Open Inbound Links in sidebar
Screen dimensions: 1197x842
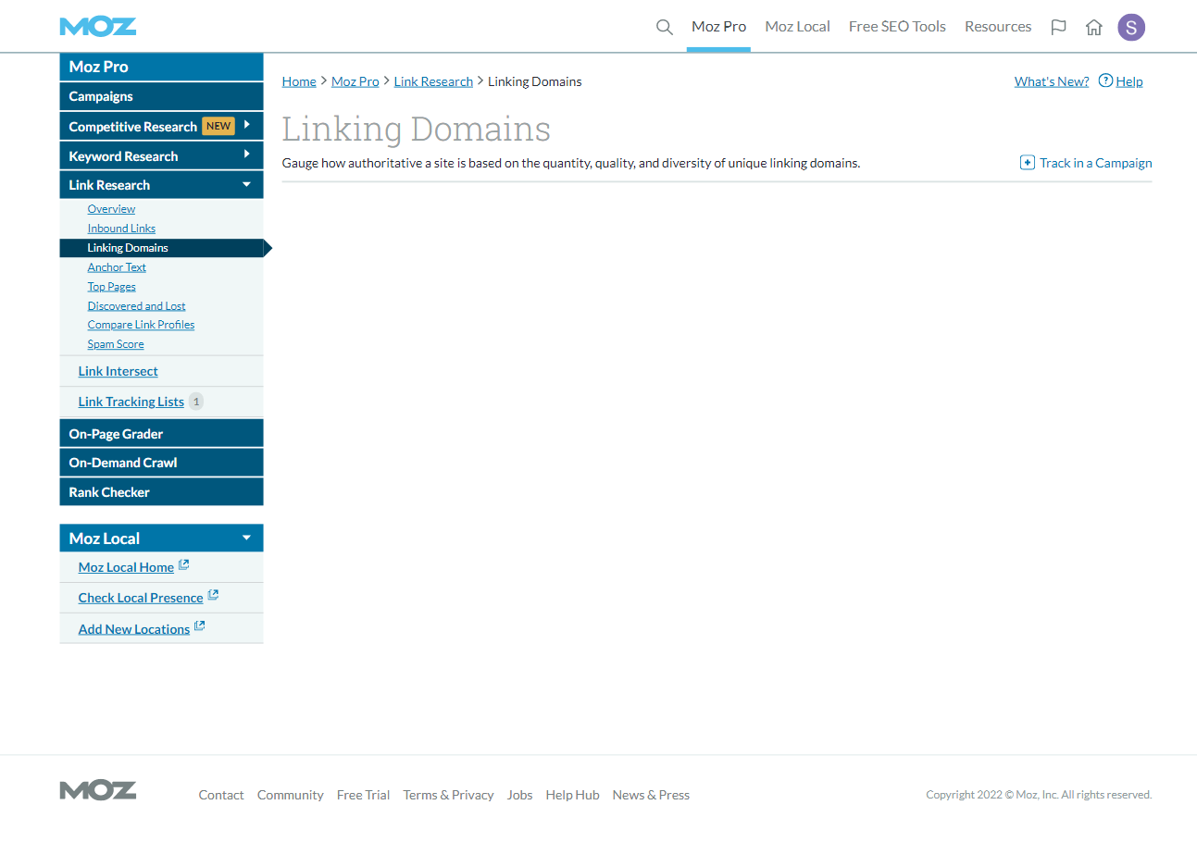(x=121, y=229)
